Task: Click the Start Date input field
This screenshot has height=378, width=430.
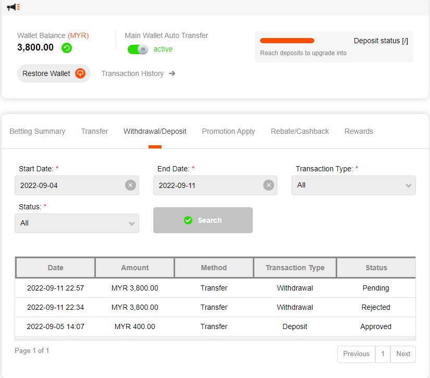Action: 70,185
